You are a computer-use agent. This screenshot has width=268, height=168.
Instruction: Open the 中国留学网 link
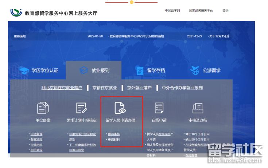pyautogui.click(x=172, y=11)
